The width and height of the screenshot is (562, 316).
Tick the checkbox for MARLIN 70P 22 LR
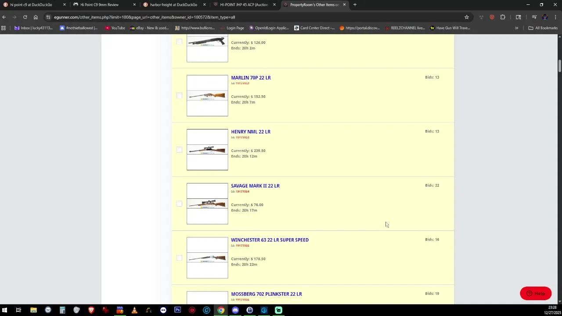[x=179, y=96]
